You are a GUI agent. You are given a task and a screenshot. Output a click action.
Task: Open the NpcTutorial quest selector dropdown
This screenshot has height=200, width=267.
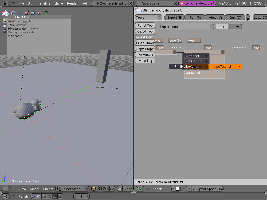click(x=187, y=27)
